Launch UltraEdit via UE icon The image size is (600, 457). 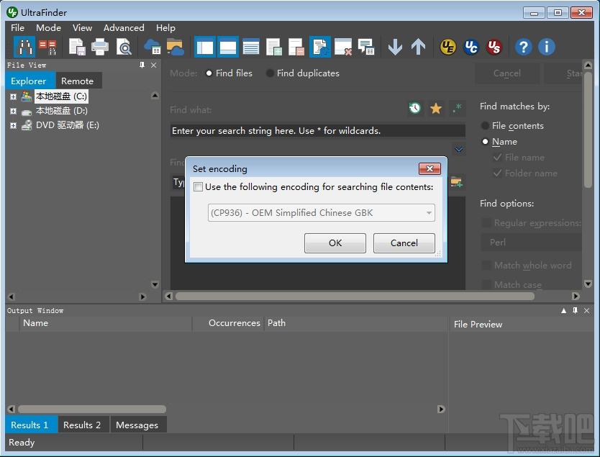[x=447, y=47]
